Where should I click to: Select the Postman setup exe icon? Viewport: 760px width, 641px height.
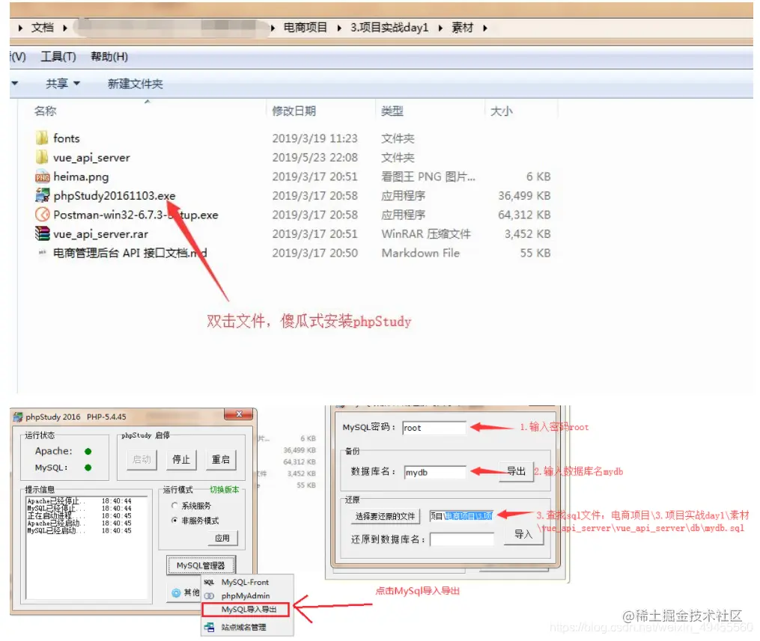coord(42,215)
